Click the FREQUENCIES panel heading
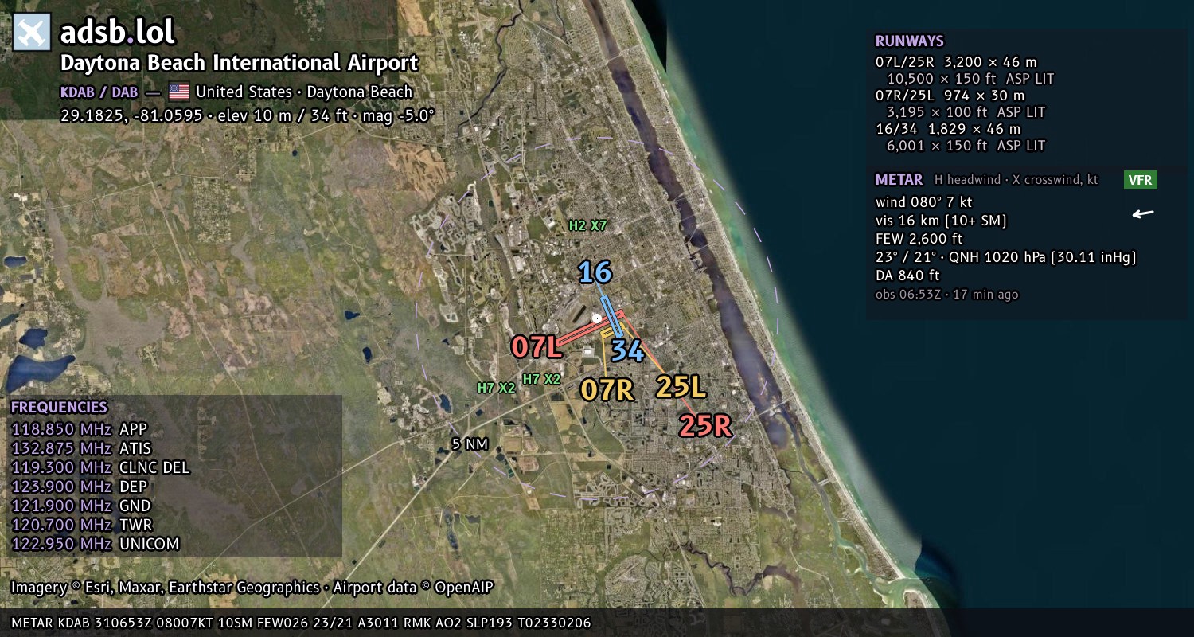1194x637 pixels. 59,408
